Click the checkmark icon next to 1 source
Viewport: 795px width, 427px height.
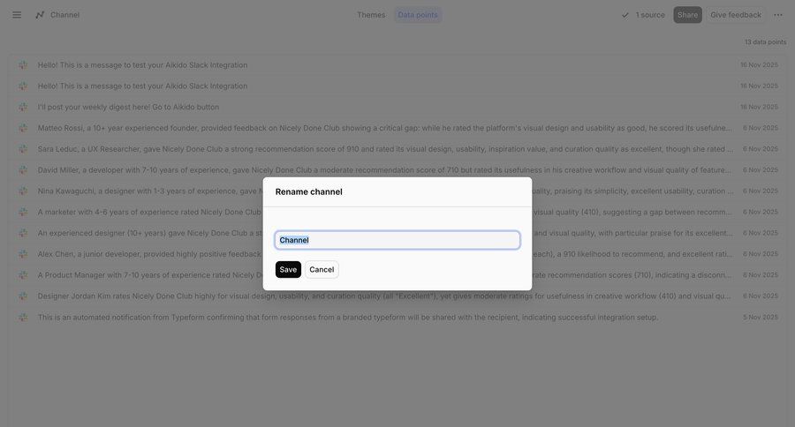pos(625,15)
